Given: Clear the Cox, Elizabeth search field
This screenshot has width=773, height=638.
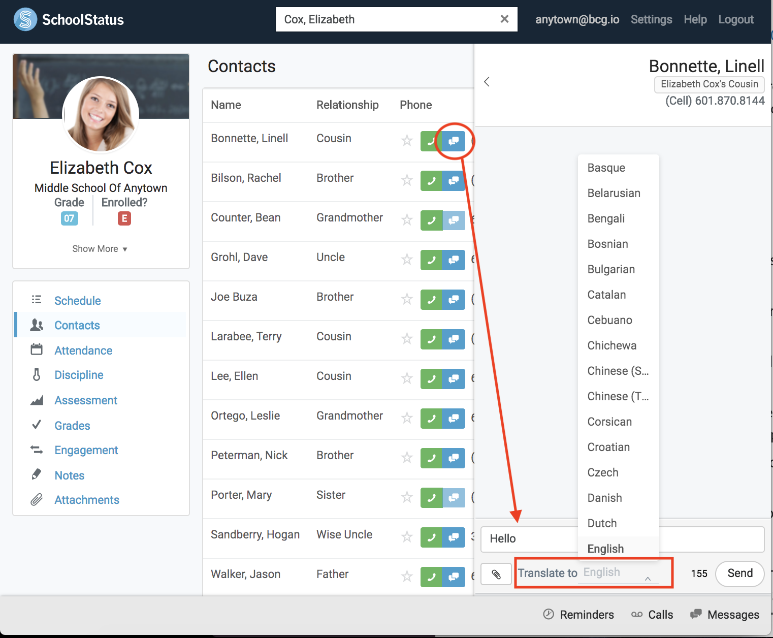Looking at the screenshot, I should coord(504,19).
